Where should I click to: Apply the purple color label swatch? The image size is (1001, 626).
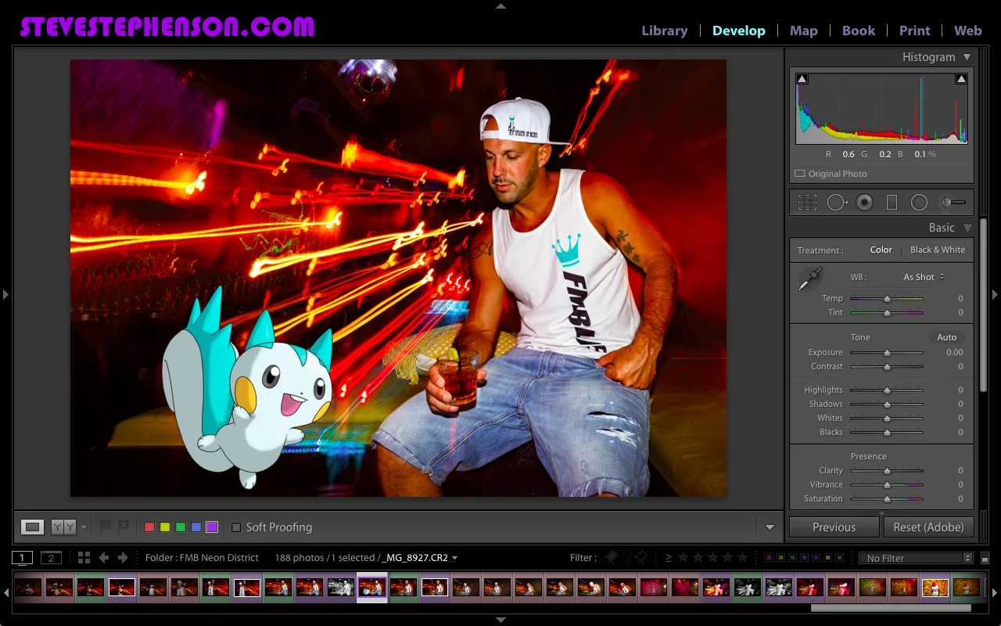click(x=212, y=527)
